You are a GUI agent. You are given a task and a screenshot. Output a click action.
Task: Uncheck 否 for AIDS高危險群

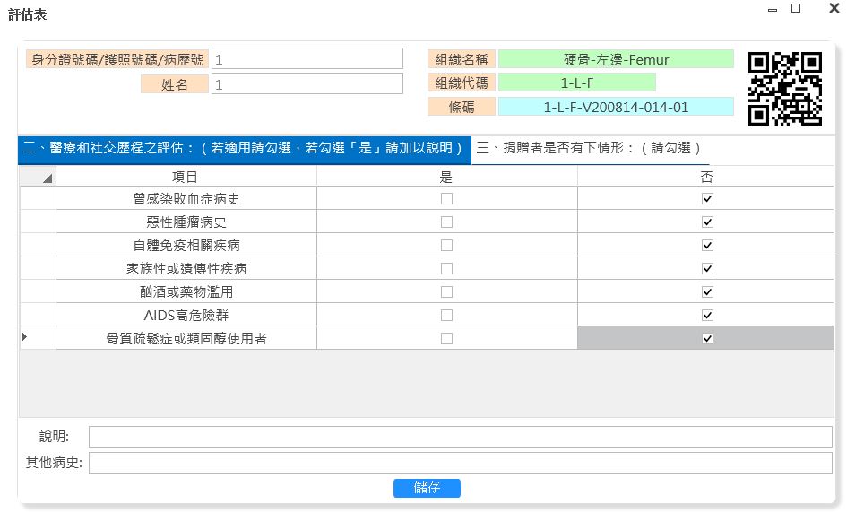coord(707,316)
